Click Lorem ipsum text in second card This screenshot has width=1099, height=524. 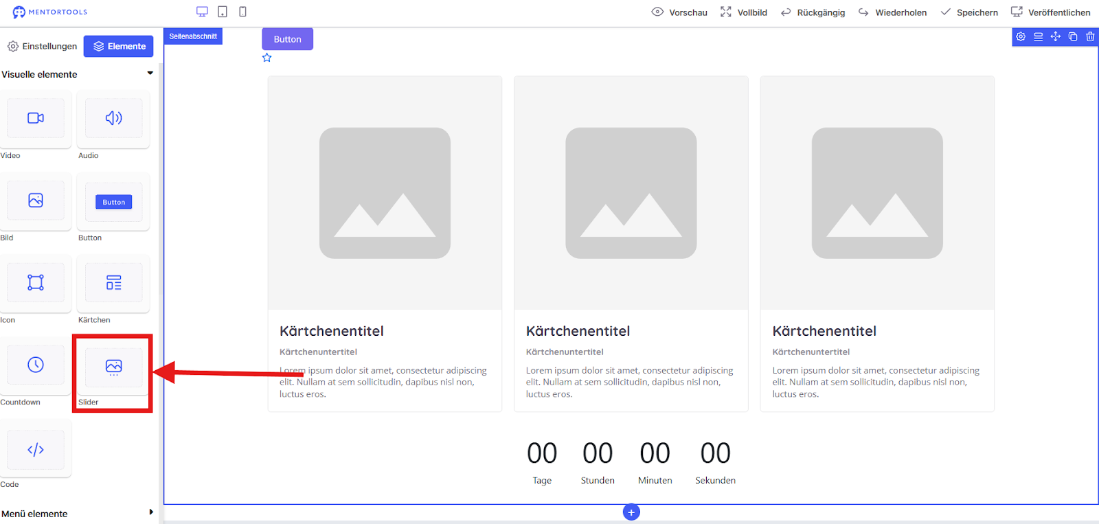tap(630, 382)
